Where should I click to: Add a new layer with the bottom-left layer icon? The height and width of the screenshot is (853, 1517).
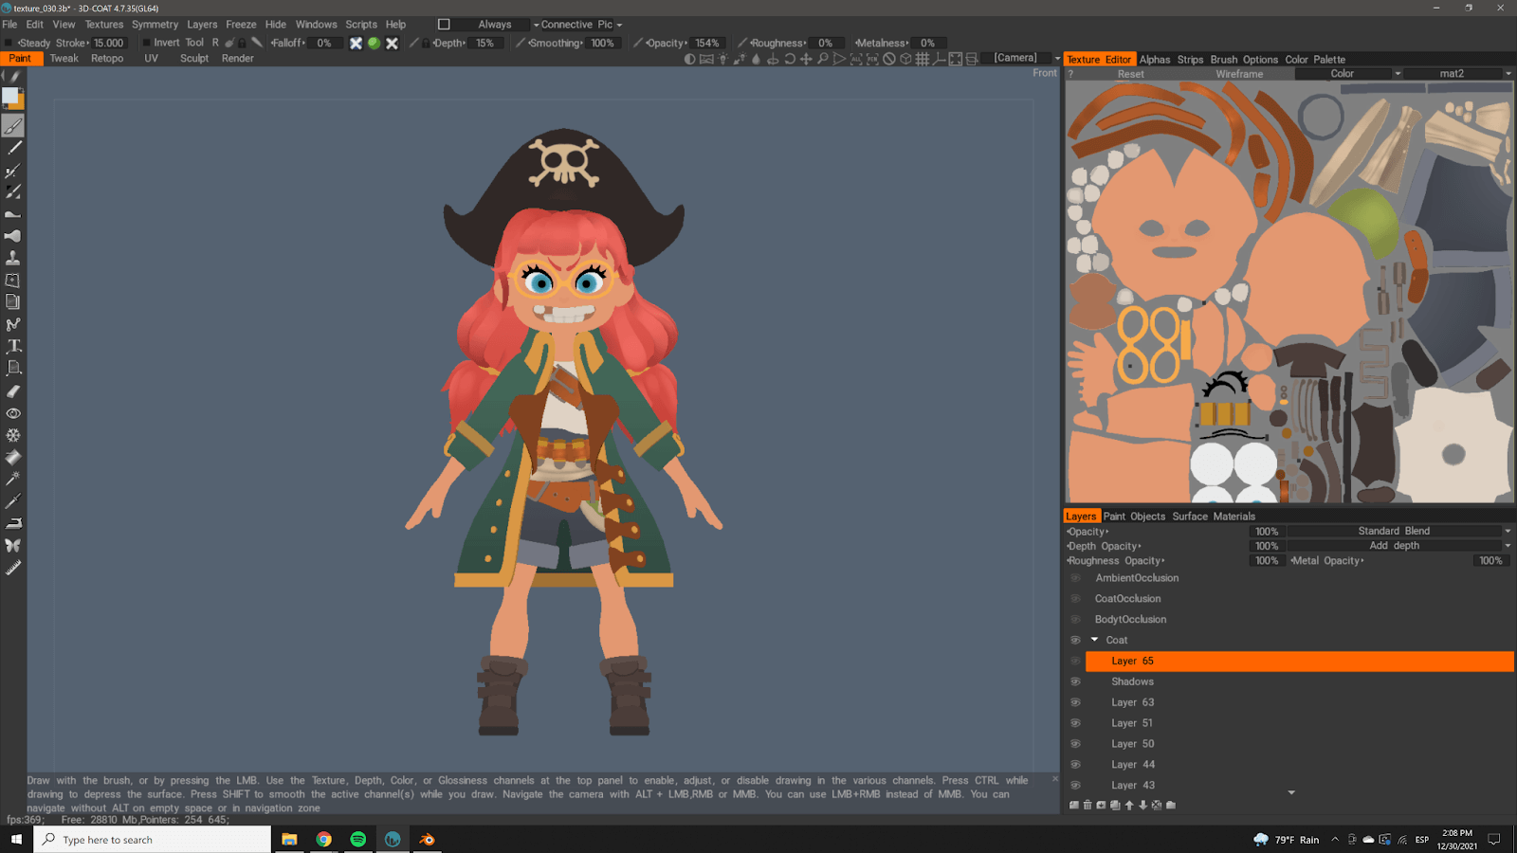(1074, 805)
